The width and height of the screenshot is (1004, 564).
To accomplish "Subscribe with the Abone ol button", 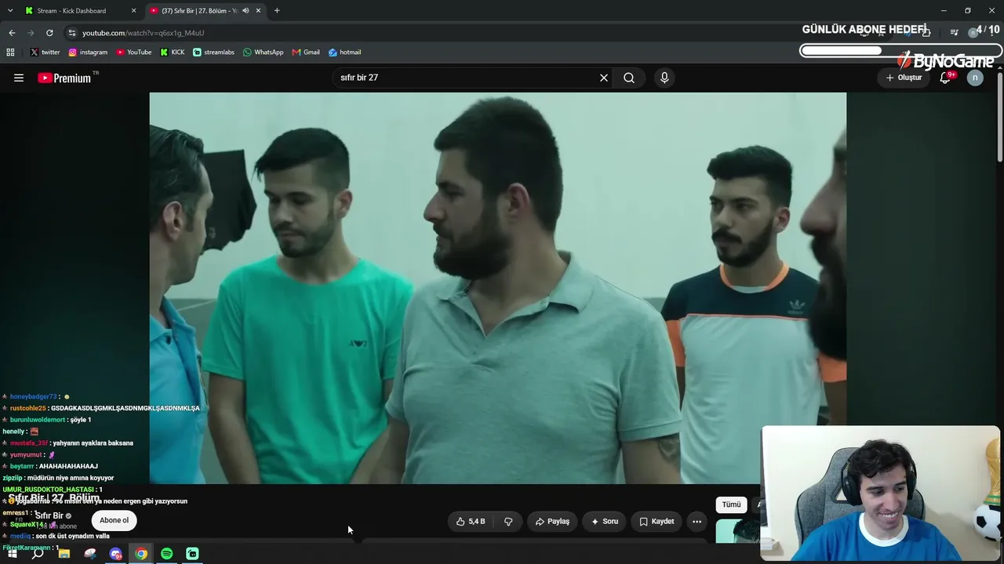I will (114, 520).
